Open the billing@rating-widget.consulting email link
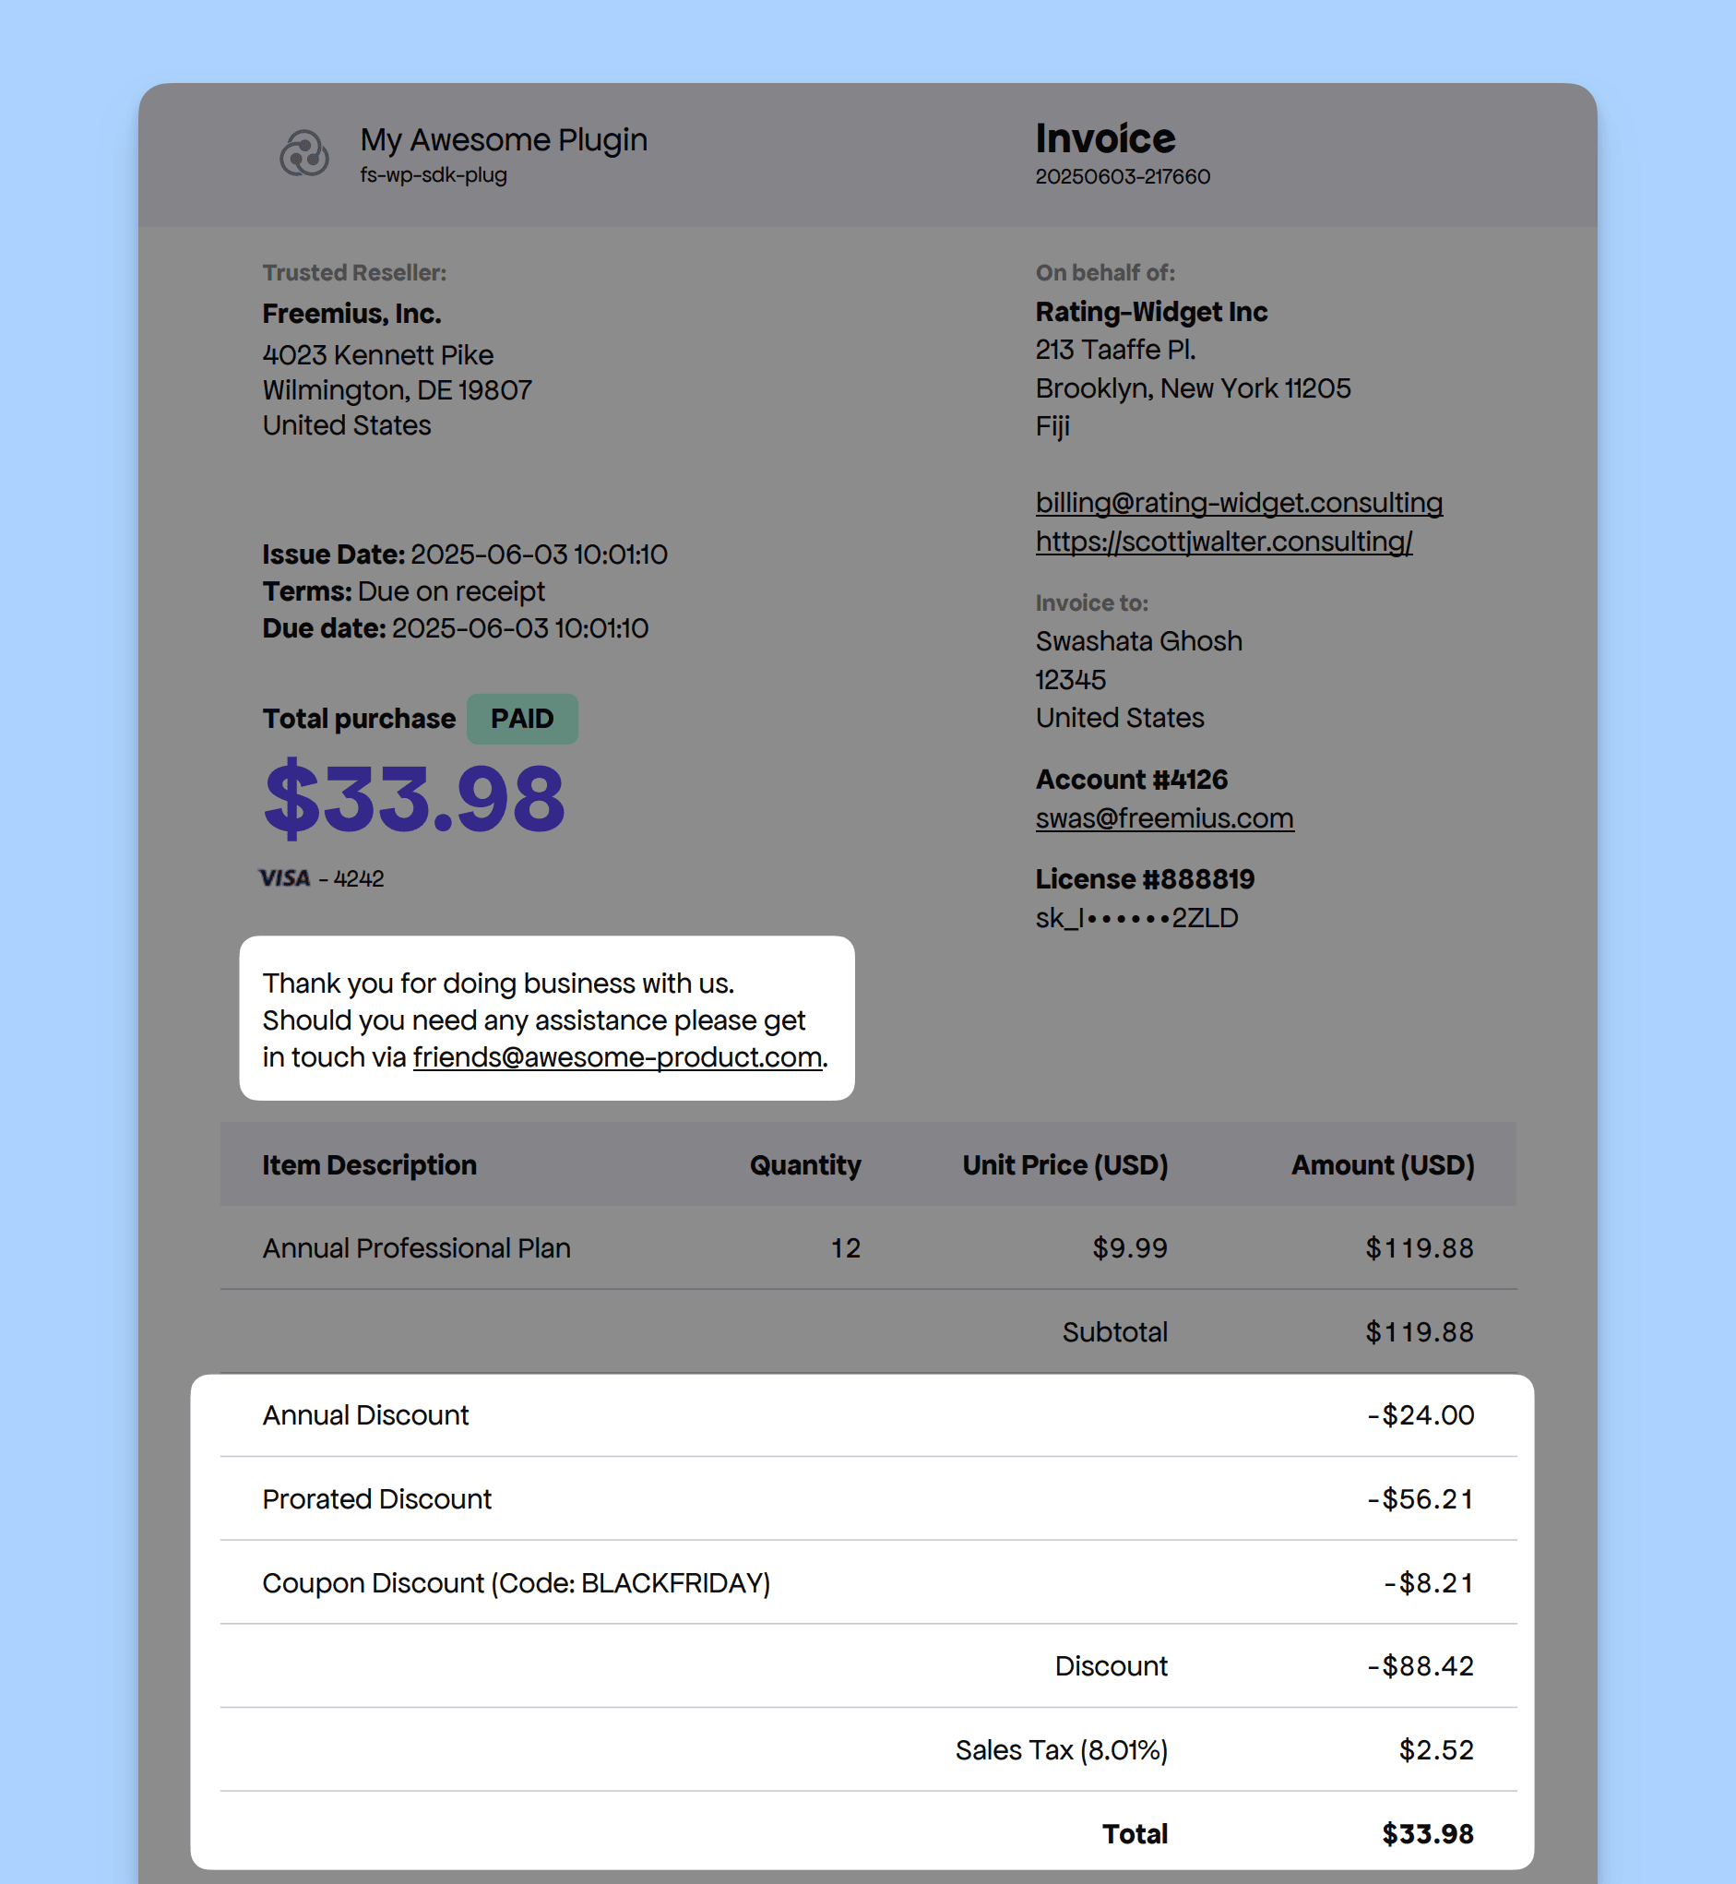The image size is (1736, 1884). (1239, 503)
